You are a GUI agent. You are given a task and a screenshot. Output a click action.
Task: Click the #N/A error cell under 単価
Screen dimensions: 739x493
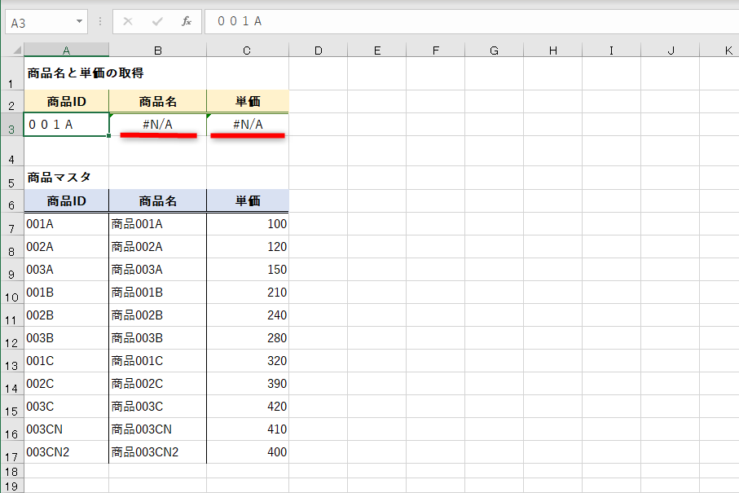246,124
